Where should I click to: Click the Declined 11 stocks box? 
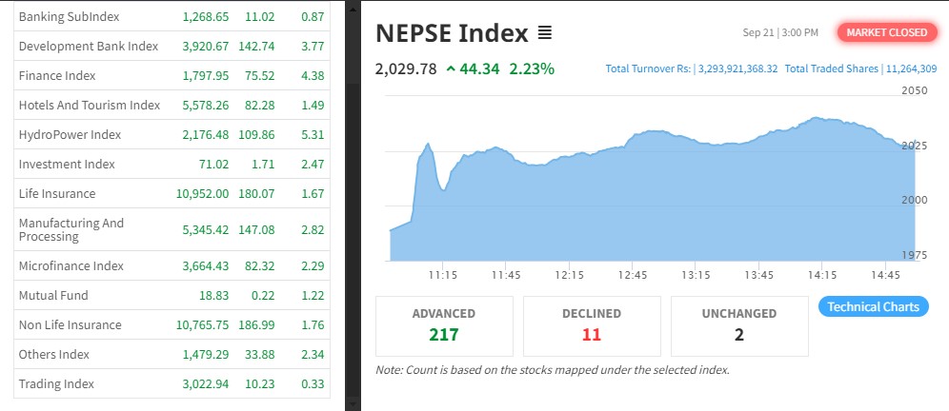592,325
